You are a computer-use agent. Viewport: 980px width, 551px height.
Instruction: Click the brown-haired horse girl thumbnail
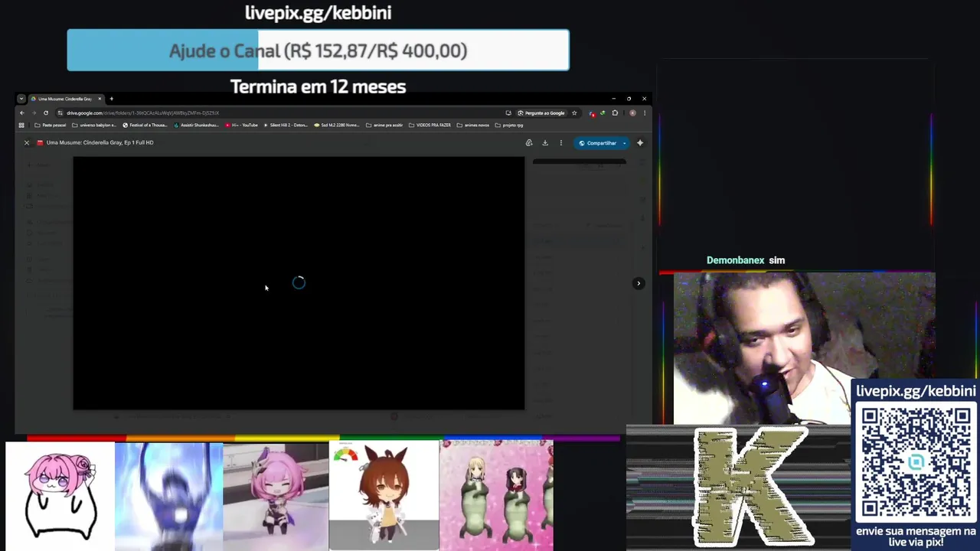[x=384, y=496]
